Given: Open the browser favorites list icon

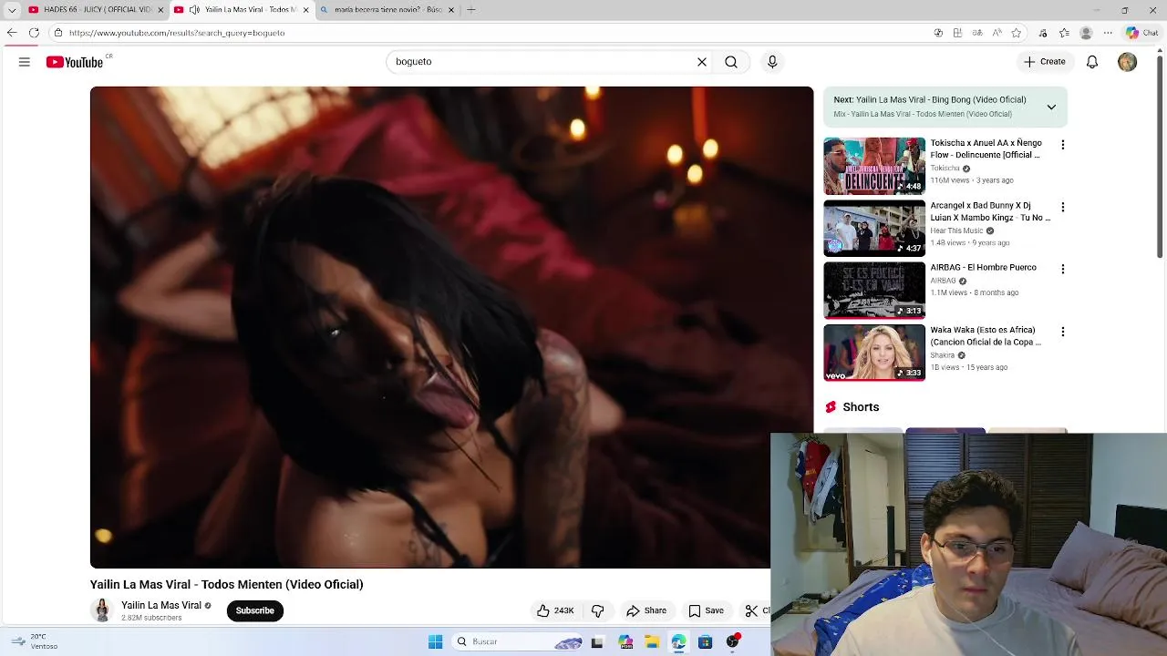Looking at the screenshot, I should point(1064,33).
